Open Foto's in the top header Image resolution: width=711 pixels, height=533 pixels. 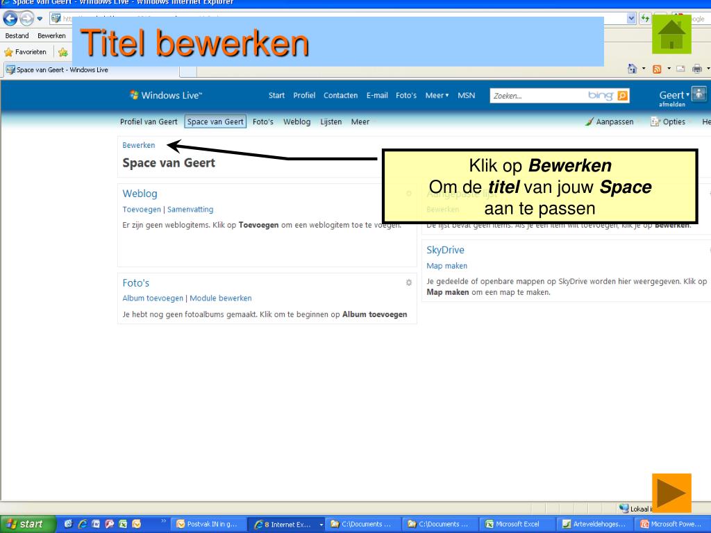[406, 95]
